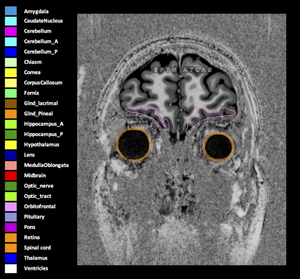This screenshot has height=279, width=300.
Task: Select the Thalamus label
Action: click(36, 258)
